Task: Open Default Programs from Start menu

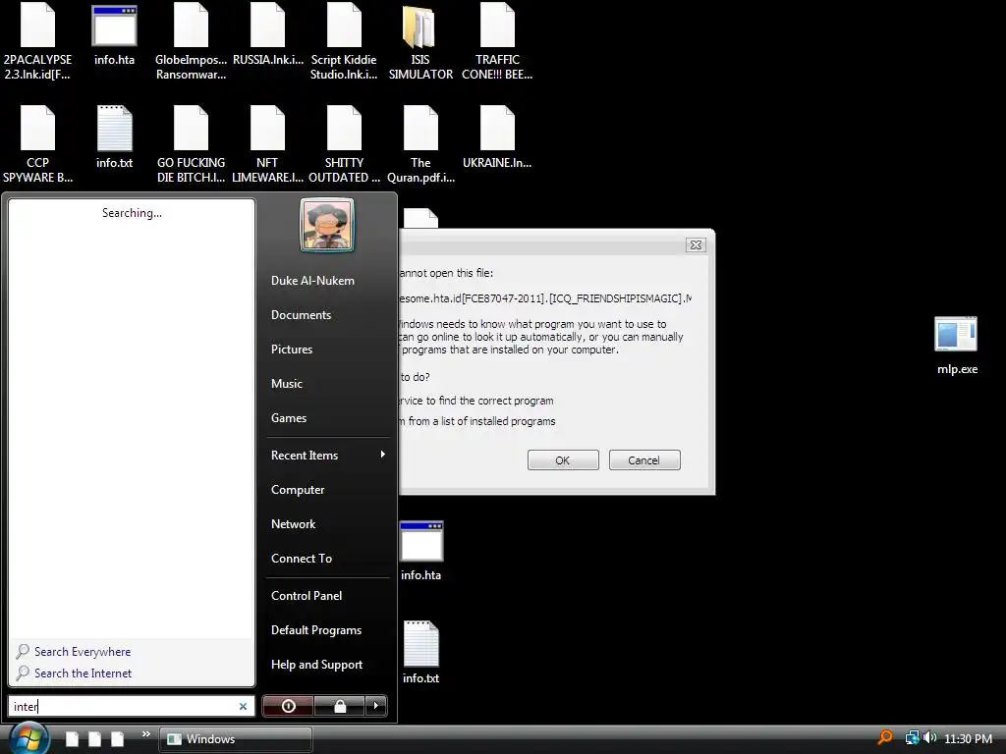Action: (x=316, y=630)
